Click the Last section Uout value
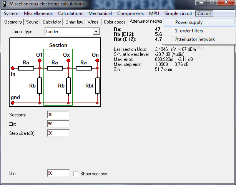This screenshot has height=185, width=236. coord(175,49)
